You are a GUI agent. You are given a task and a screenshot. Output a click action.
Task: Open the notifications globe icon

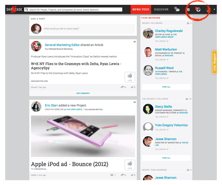click(x=198, y=10)
